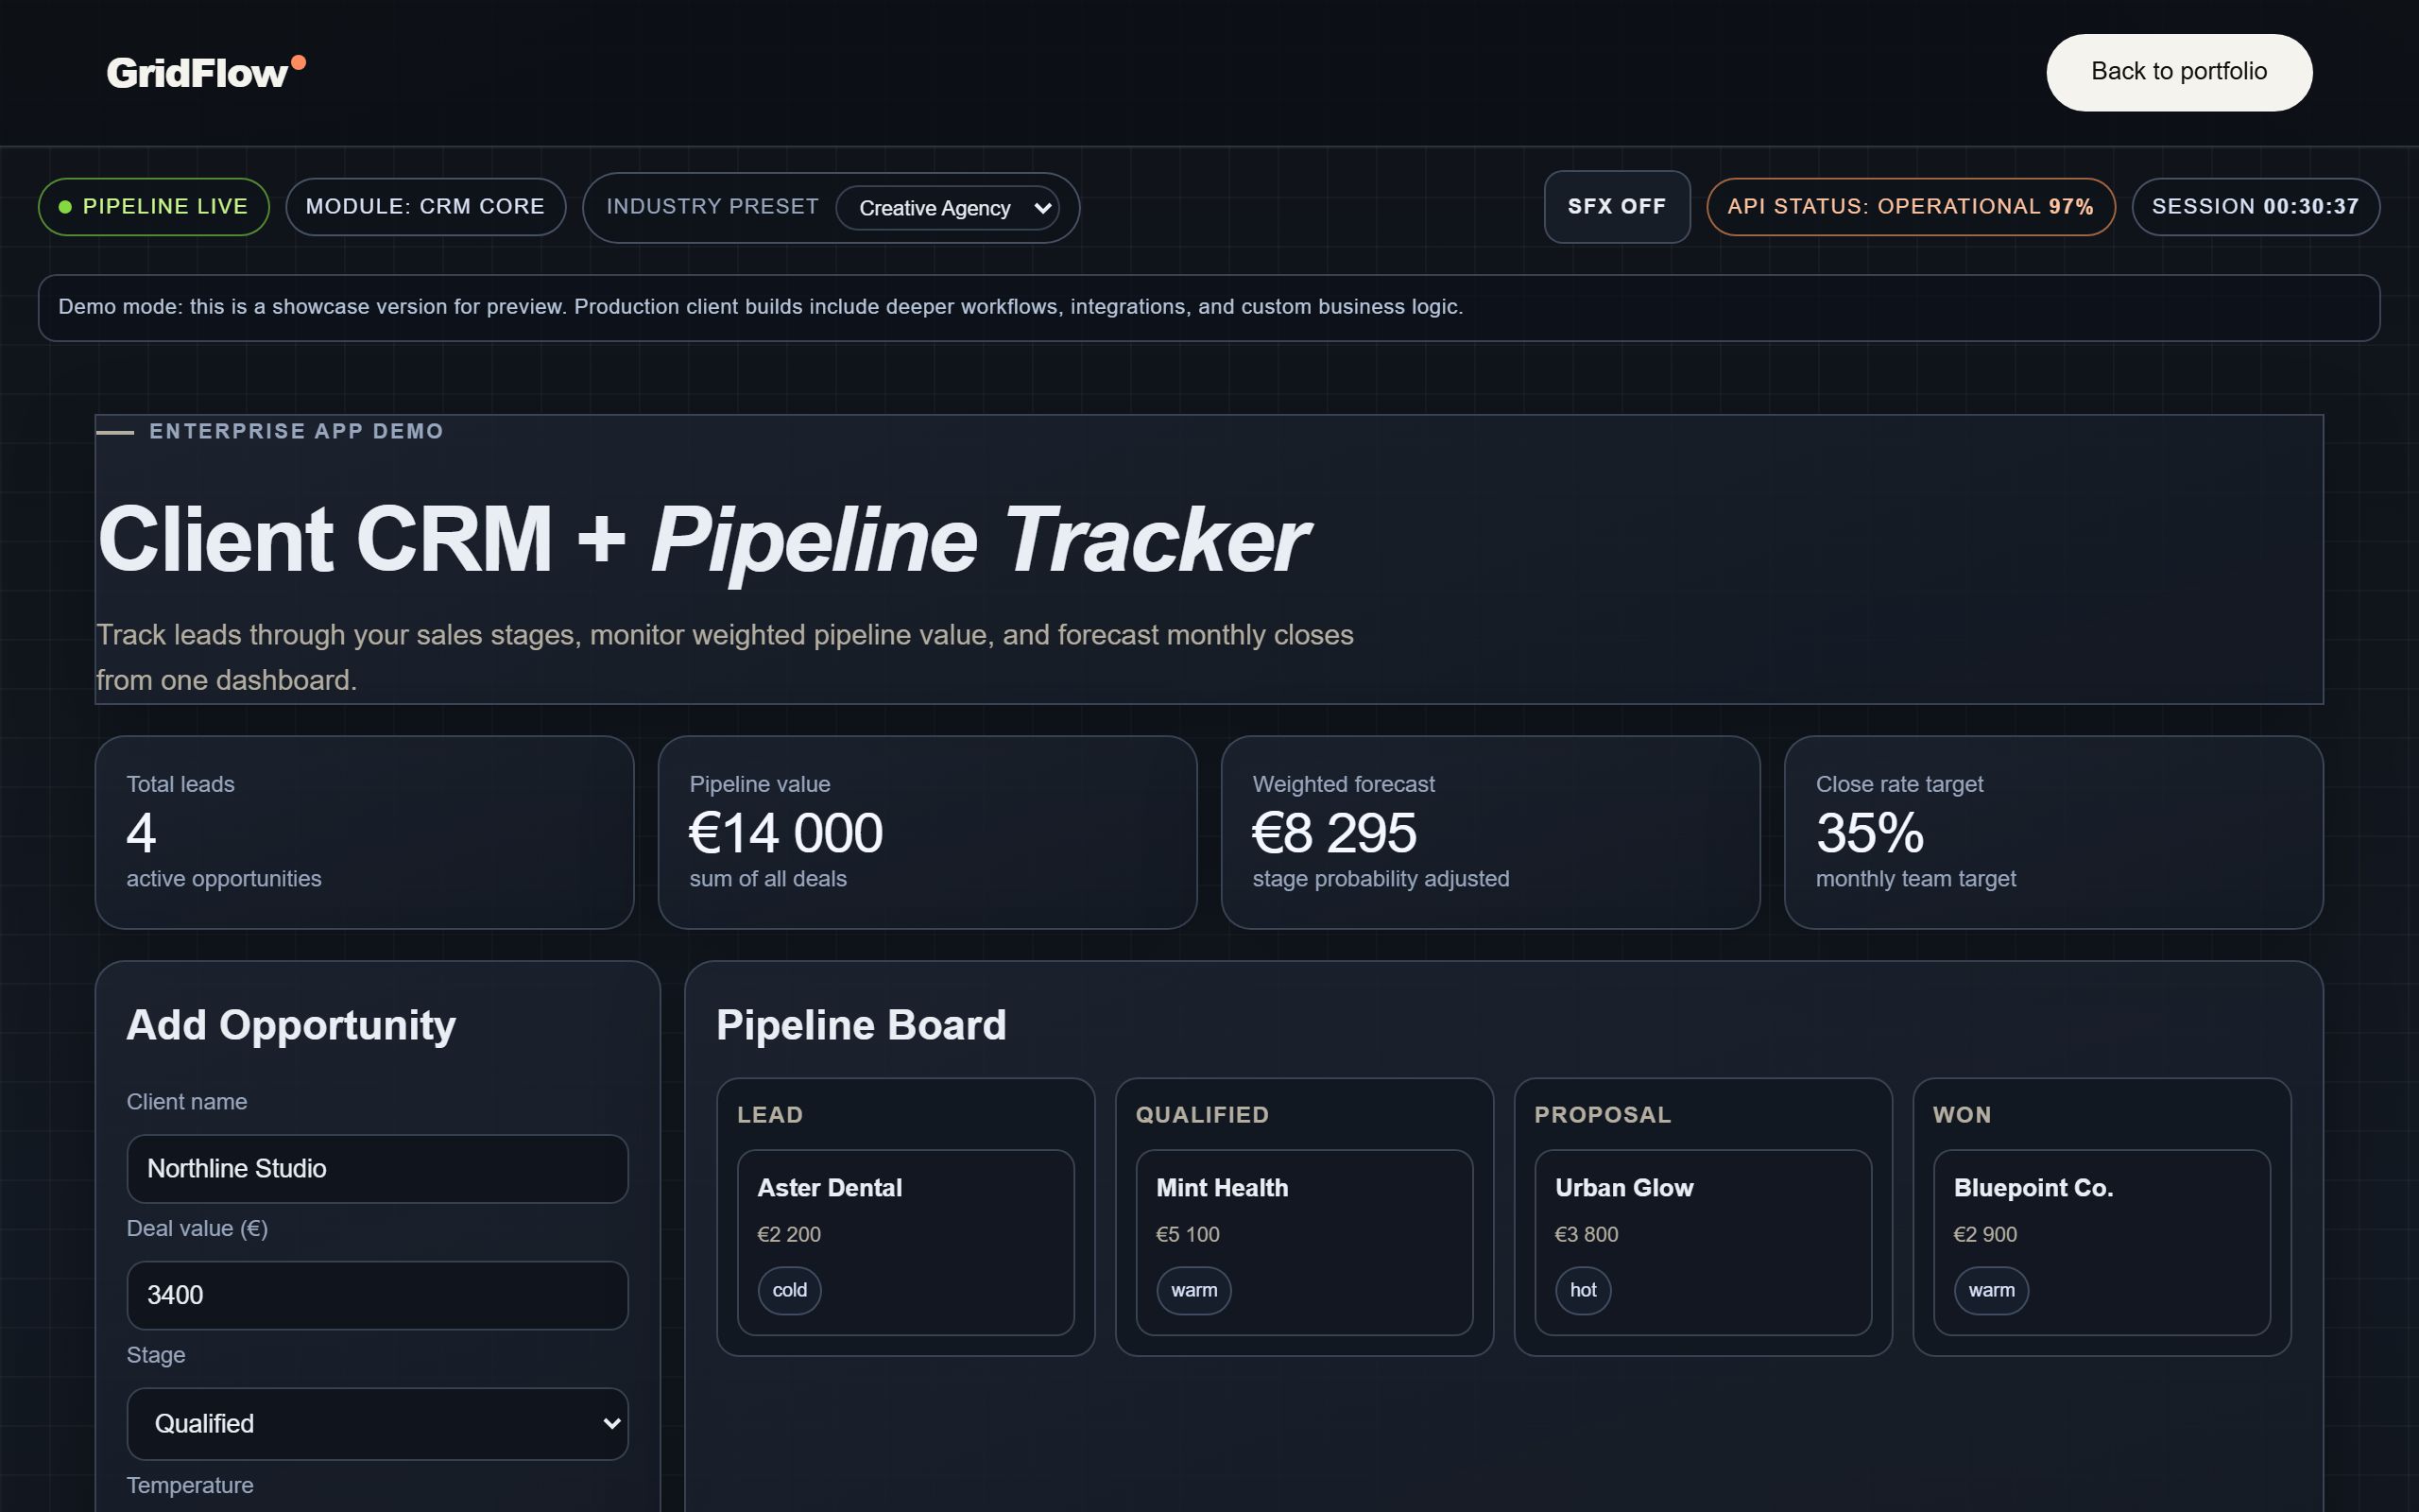This screenshot has width=2419, height=1512.
Task: Select the Mint Health deal card
Action: point(1304,1242)
